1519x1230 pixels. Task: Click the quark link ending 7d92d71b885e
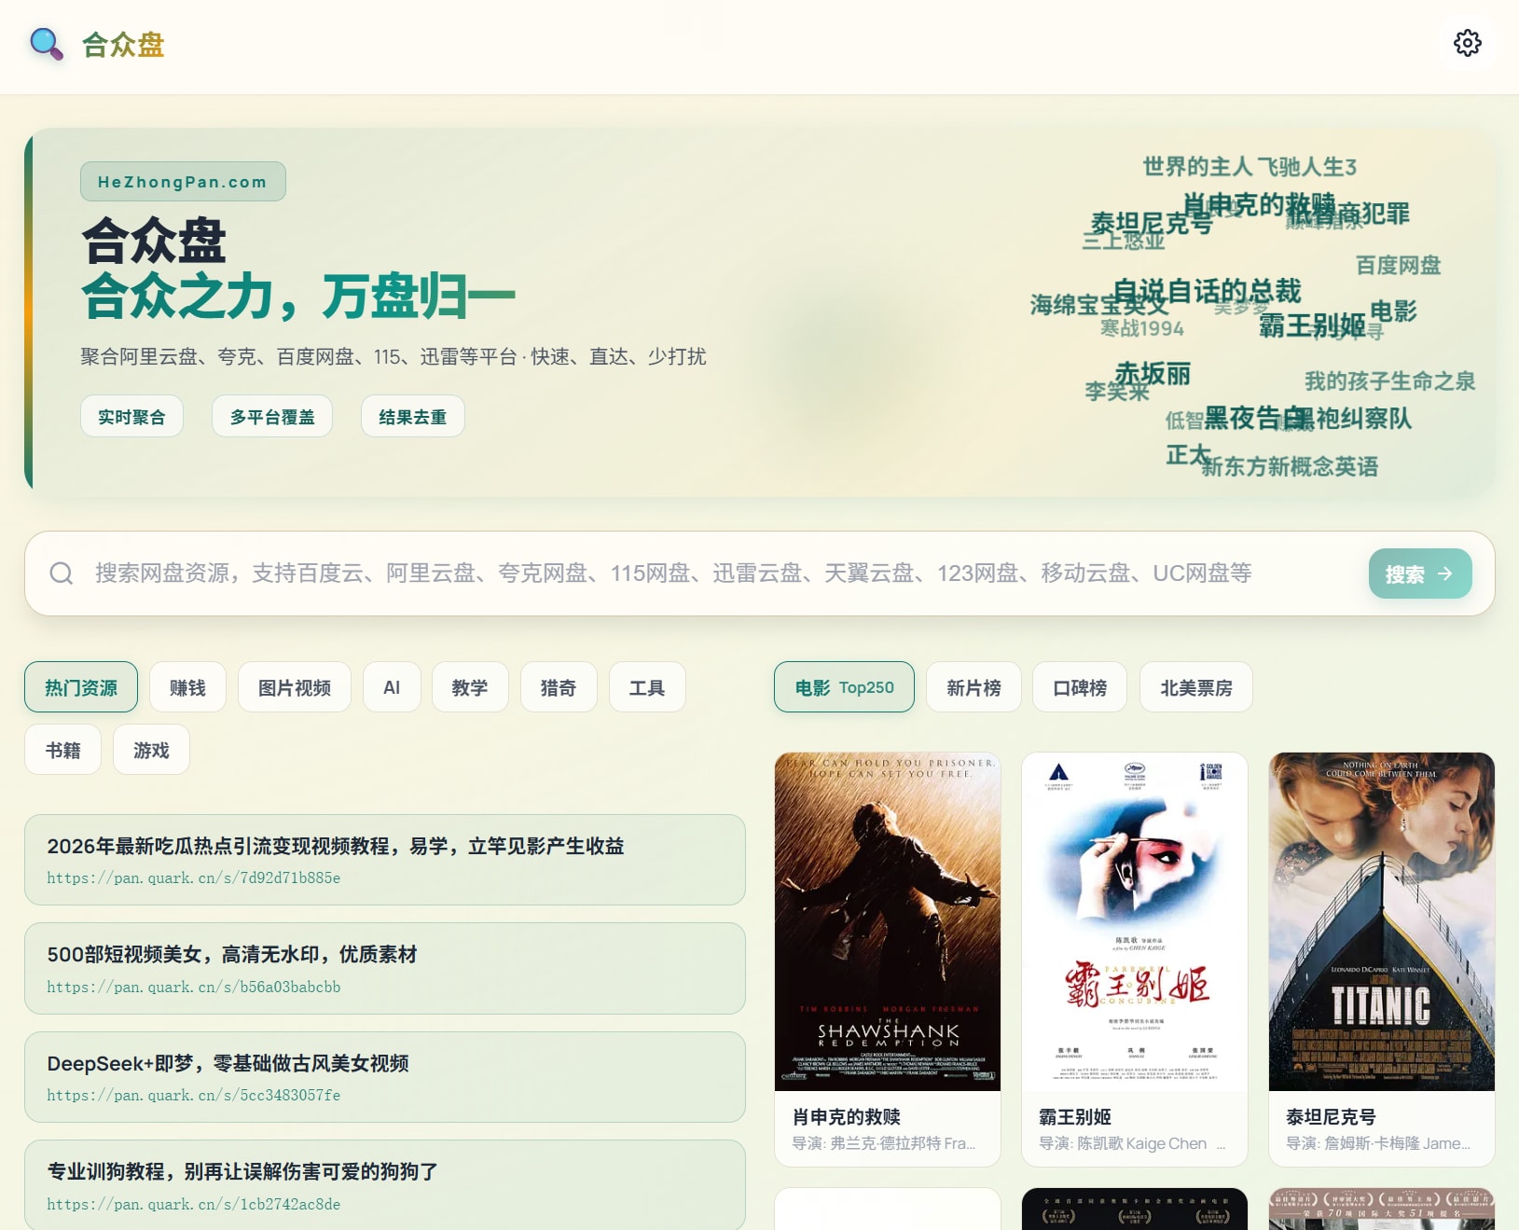click(x=194, y=878)
